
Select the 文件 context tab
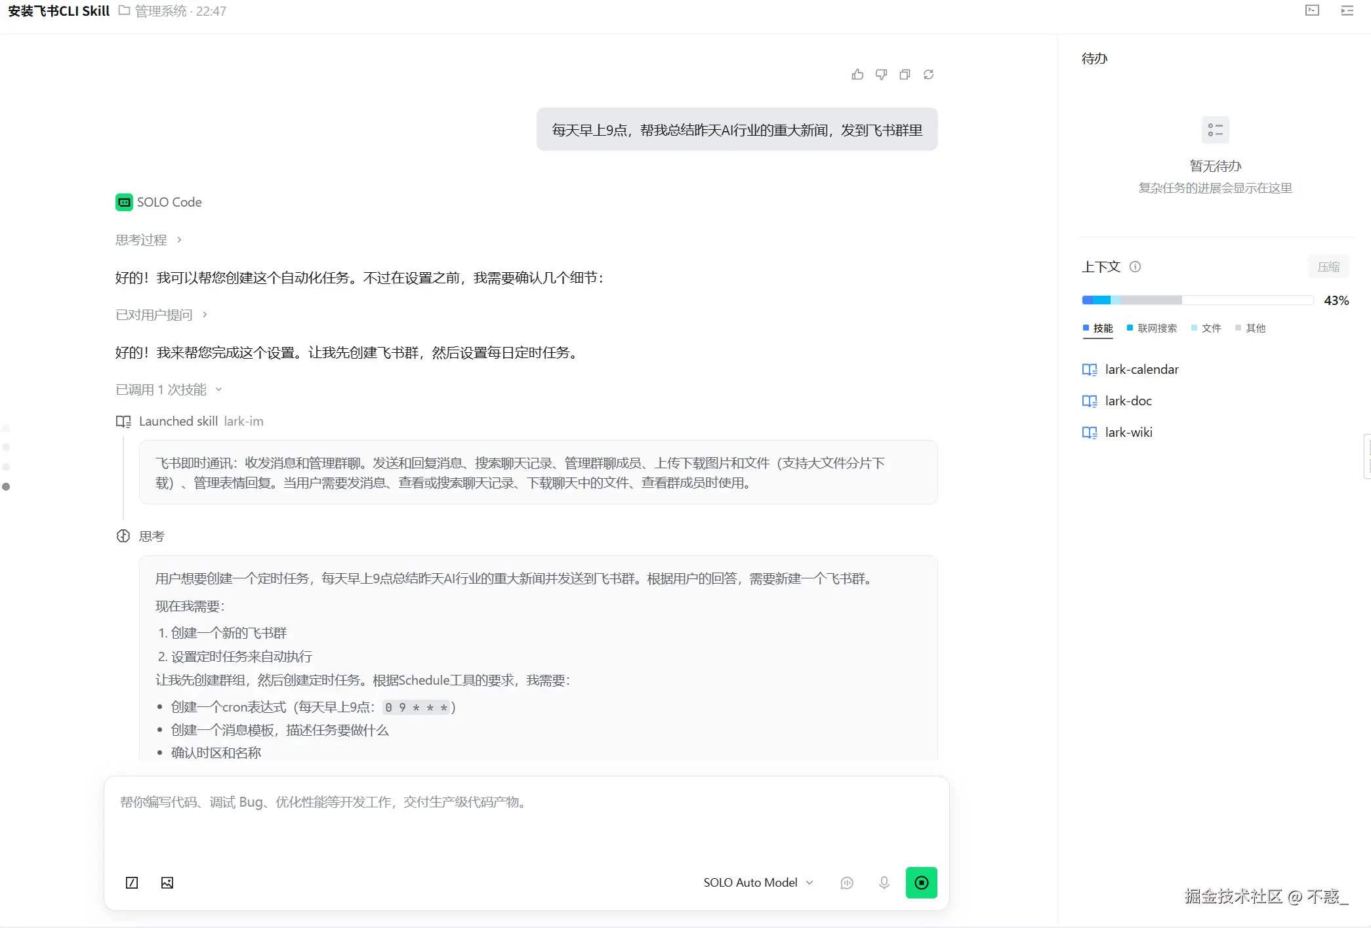coord(1206,329)
